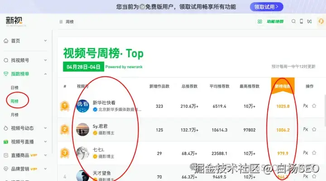
Task: Click the 新视 logo
Action: click(14, 21)
